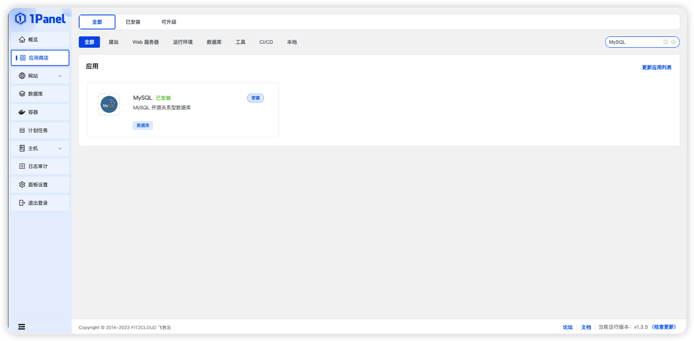Click the 安装 button on the MySQL card

click(x=255, y=98)
